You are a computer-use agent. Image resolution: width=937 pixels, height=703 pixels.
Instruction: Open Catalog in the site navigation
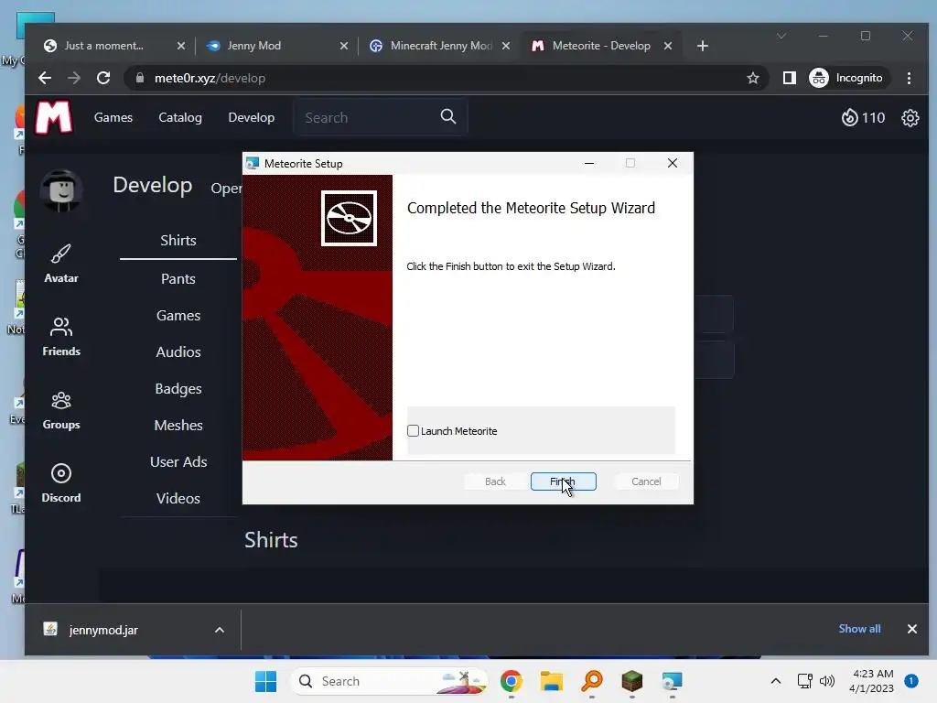180,118
